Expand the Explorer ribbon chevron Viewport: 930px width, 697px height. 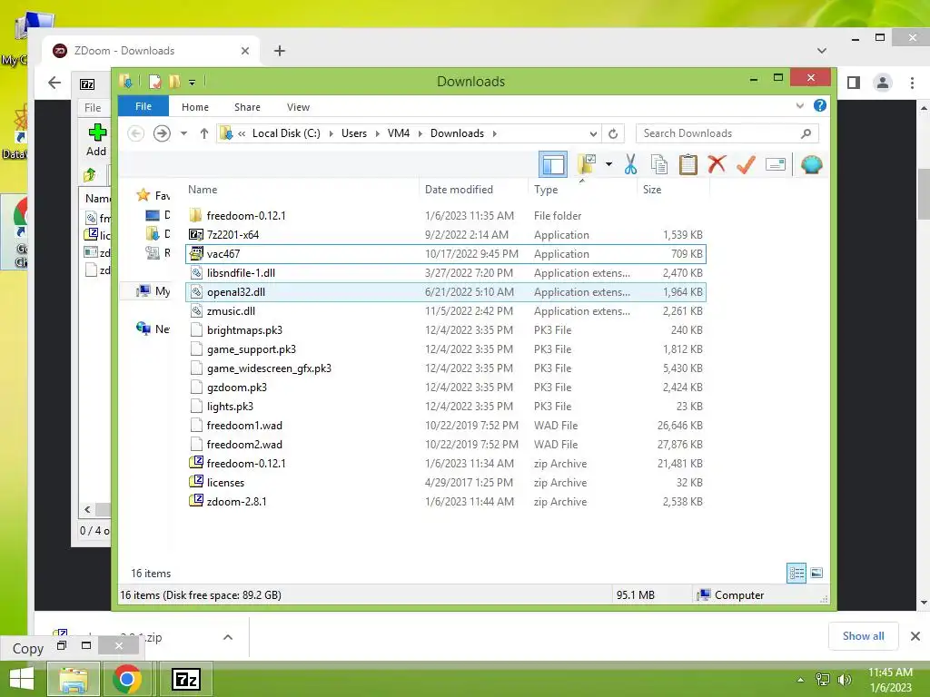[x=799, y=105]
